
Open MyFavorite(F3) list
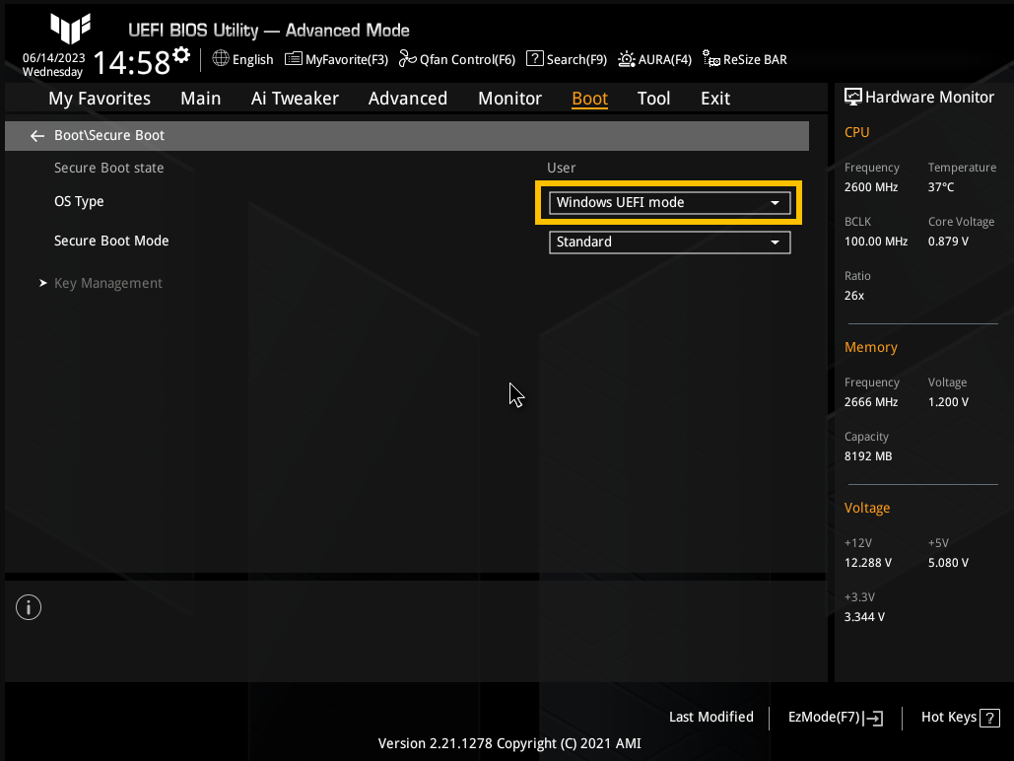[x=337, y=59]
